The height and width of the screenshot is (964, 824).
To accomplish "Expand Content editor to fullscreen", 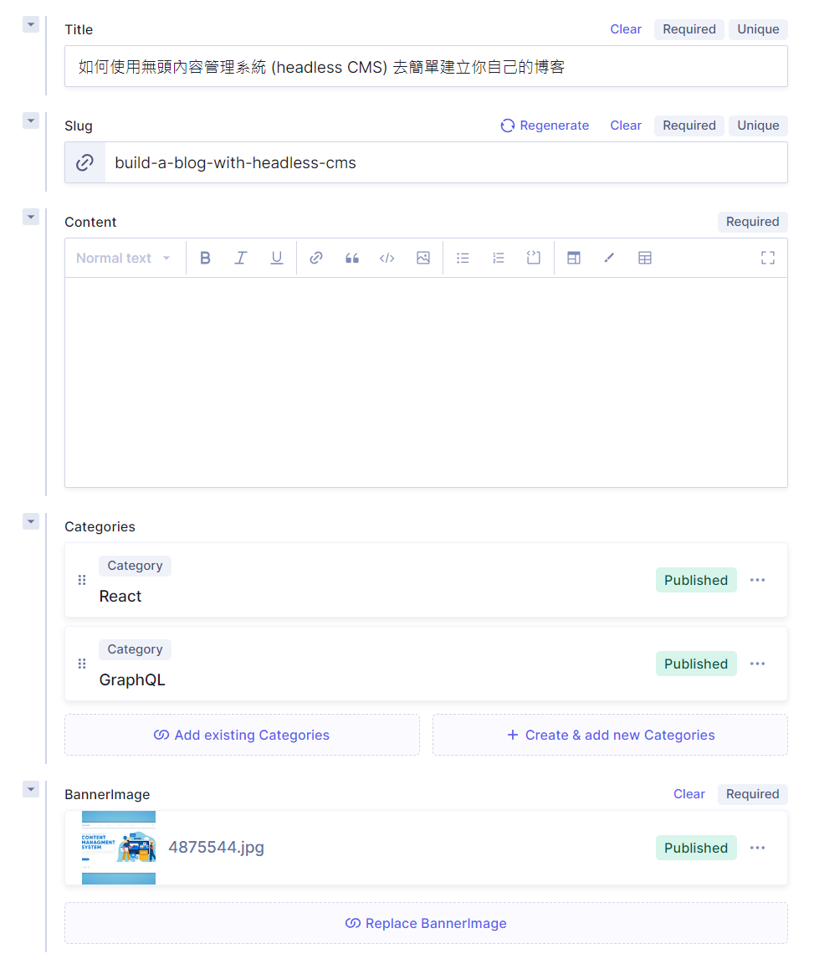I will point(767,259).
